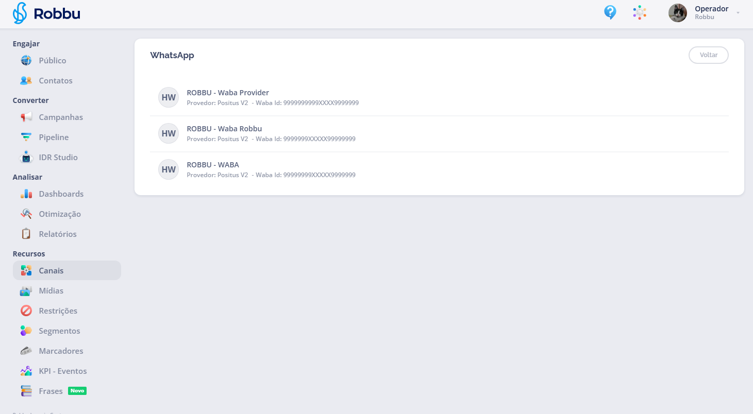Image resolution: width=753 pixels, height=414 pixels.
Task: Go to Segmentos in sidebar
Action: coord(59,331)
